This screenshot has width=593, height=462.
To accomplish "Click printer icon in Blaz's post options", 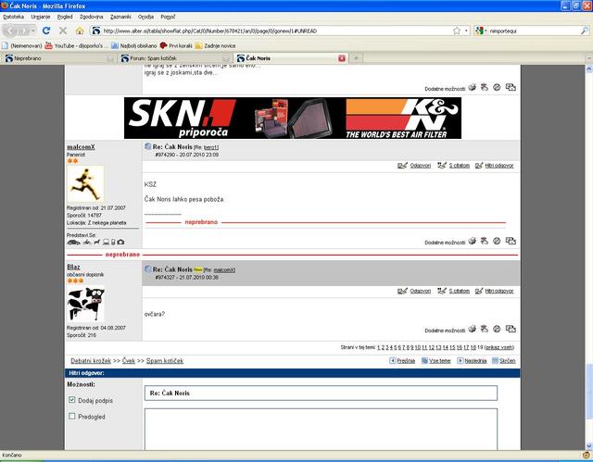I will [472, 329].
